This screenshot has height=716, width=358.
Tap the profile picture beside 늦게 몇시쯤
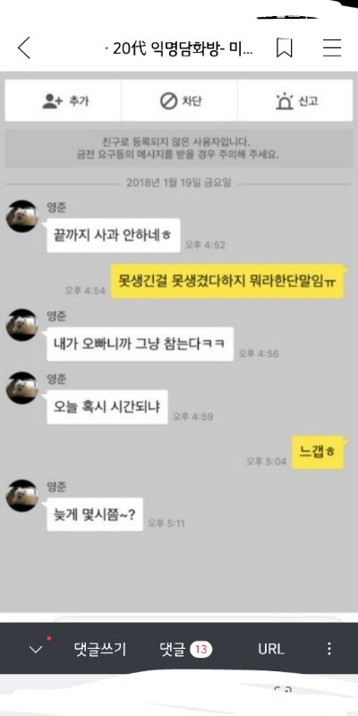click(x=21, y=496)
